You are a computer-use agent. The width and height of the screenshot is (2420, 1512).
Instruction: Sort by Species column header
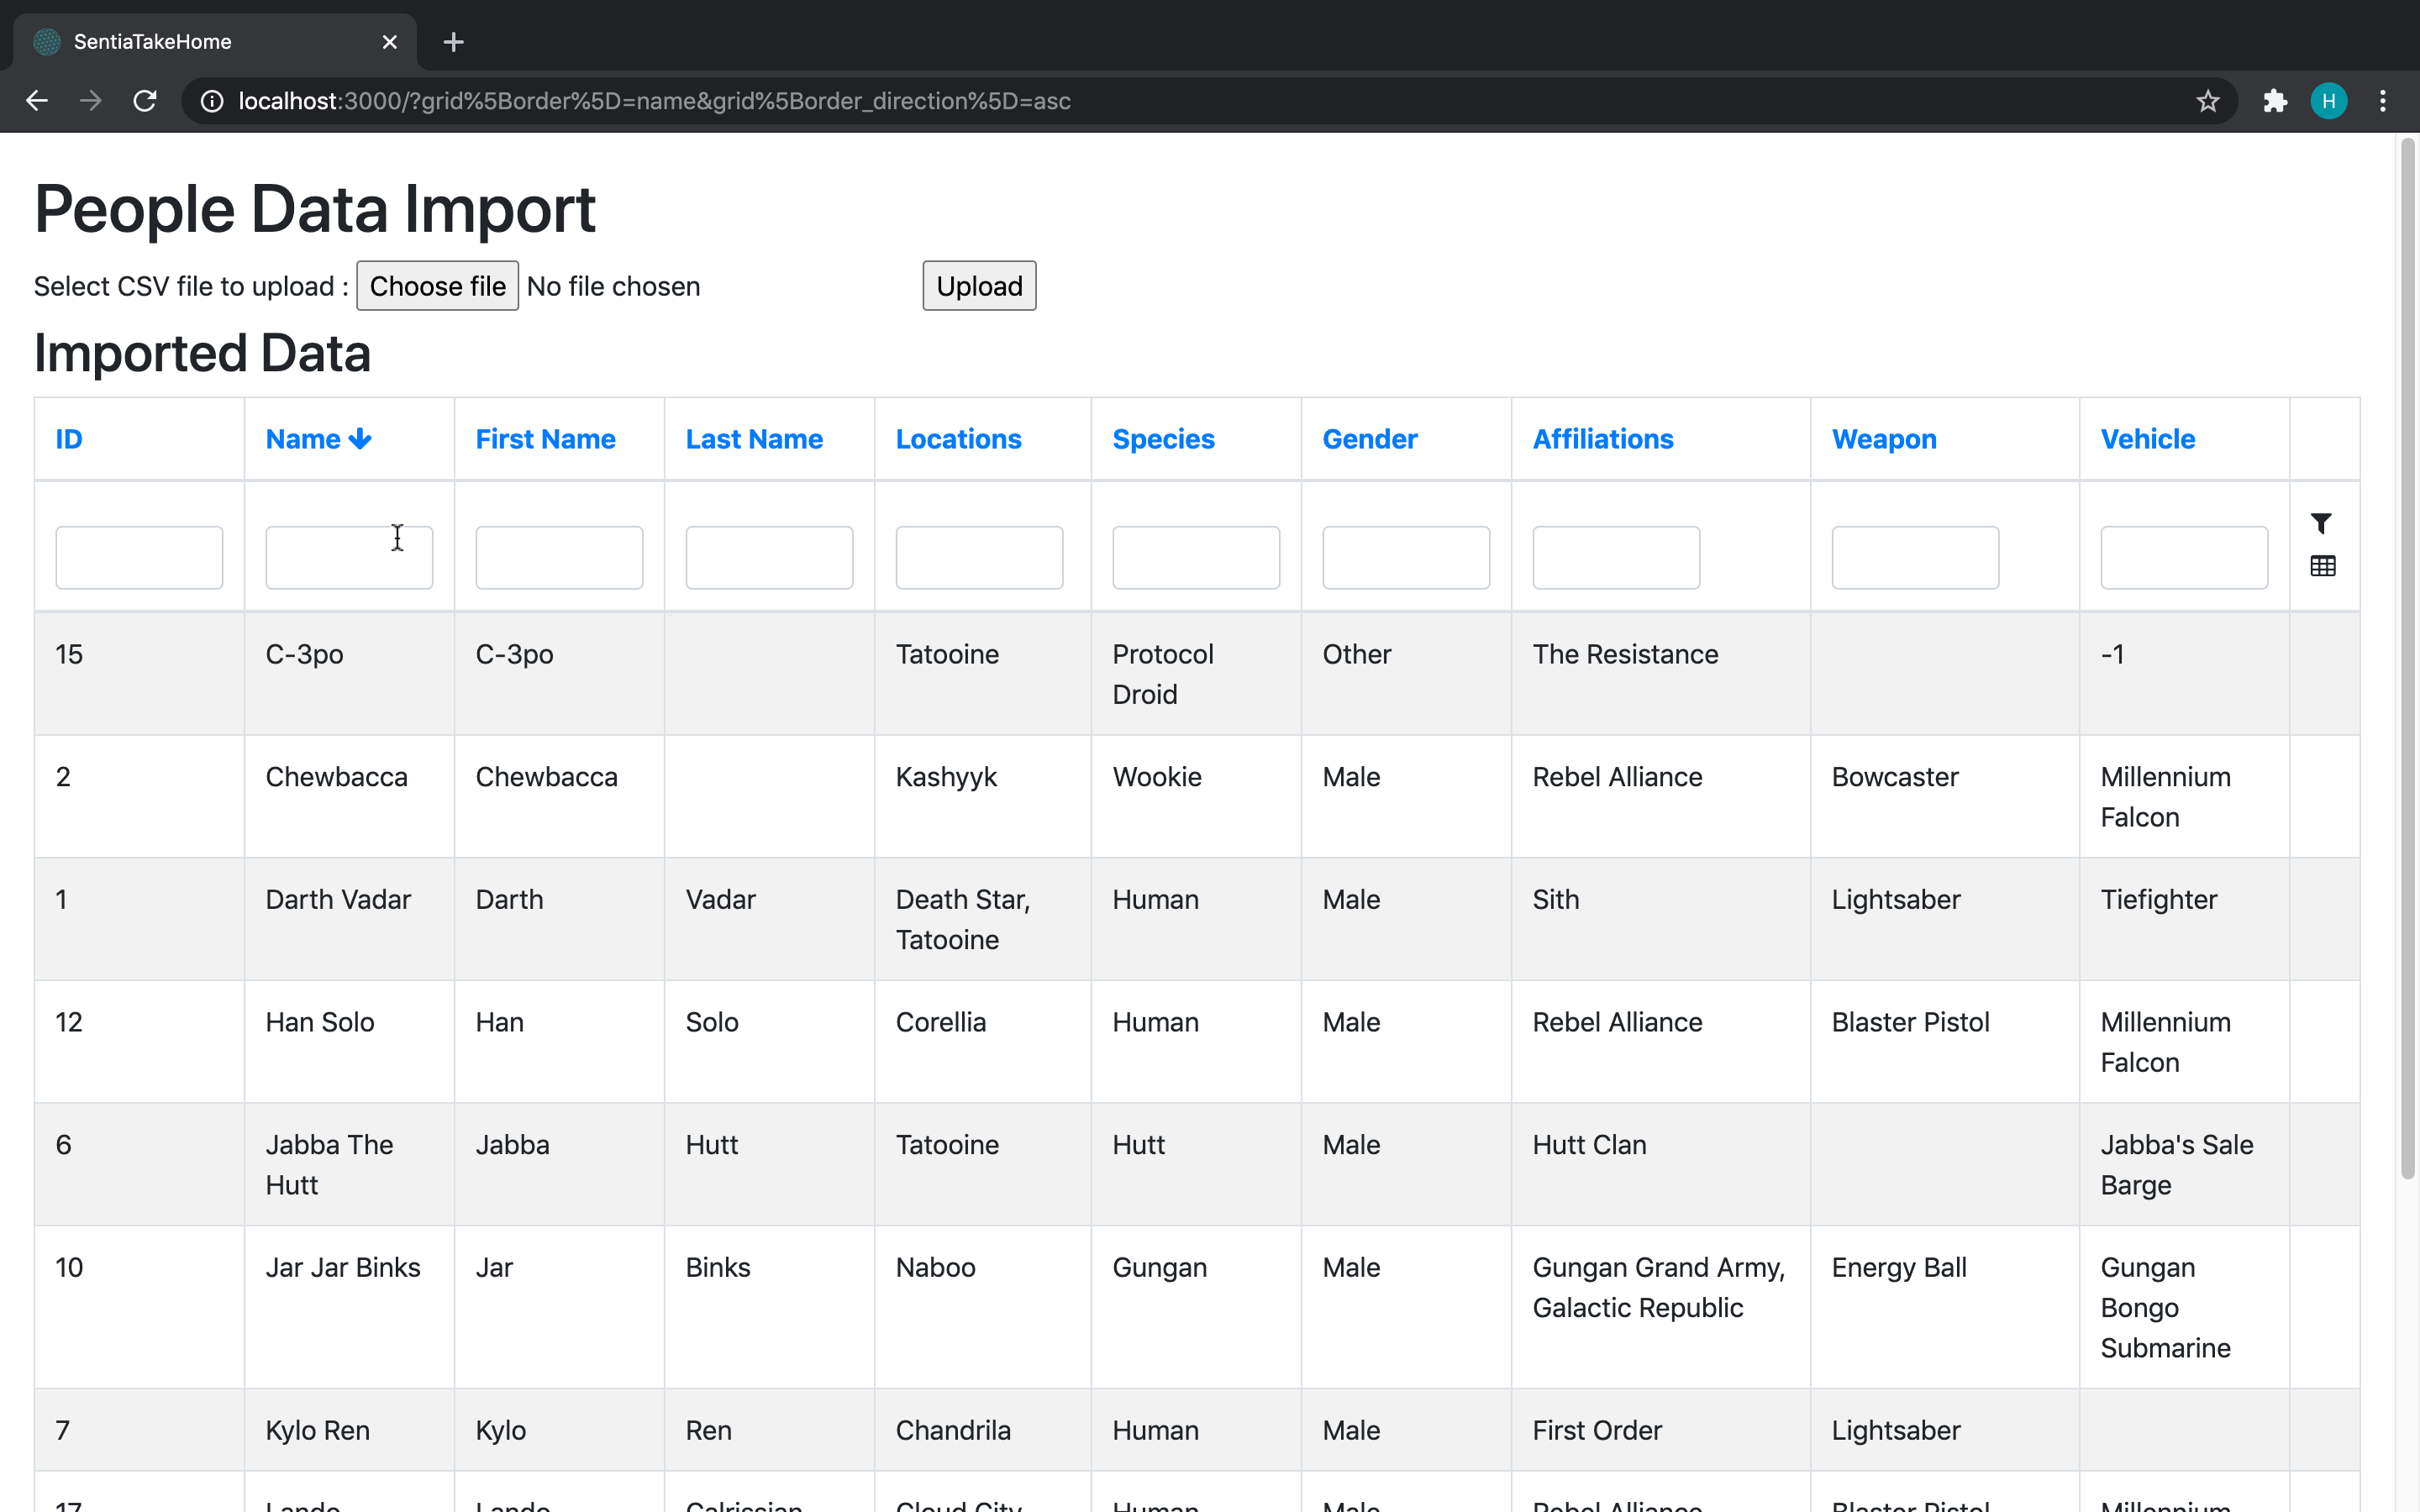click(1163, 439)
